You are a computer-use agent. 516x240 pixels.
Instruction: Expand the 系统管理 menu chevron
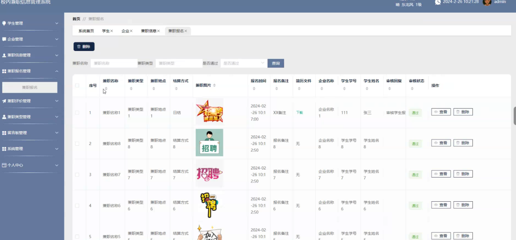click(57, 149)
